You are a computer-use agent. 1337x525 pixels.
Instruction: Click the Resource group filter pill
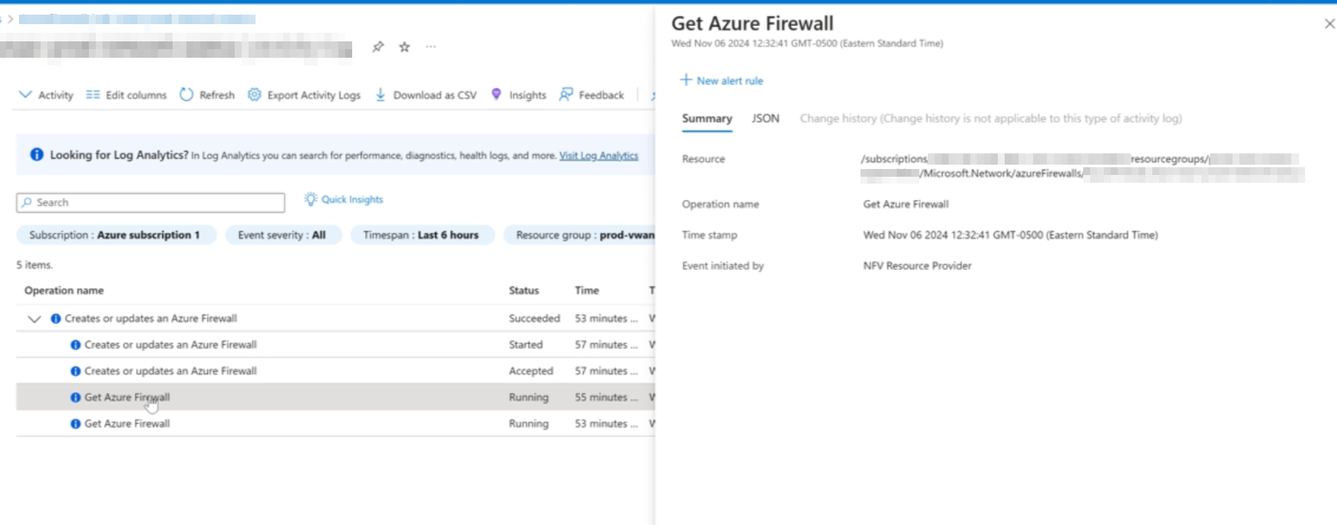[580, 235]
